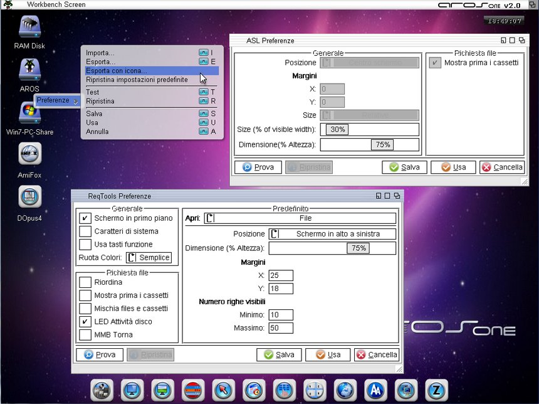539x404 pixels.
Task: Open ReqTools 'Posizione' cycle dropdown
Action: [332, 234]
